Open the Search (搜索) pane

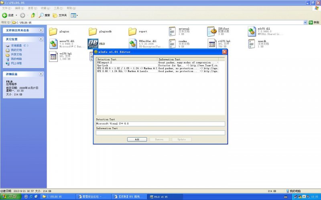tap(45, 15)
